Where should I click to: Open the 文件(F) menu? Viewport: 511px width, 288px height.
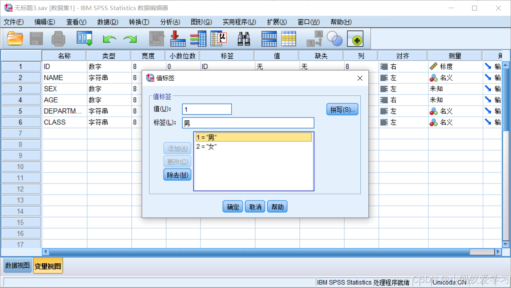tap(14, 22)
